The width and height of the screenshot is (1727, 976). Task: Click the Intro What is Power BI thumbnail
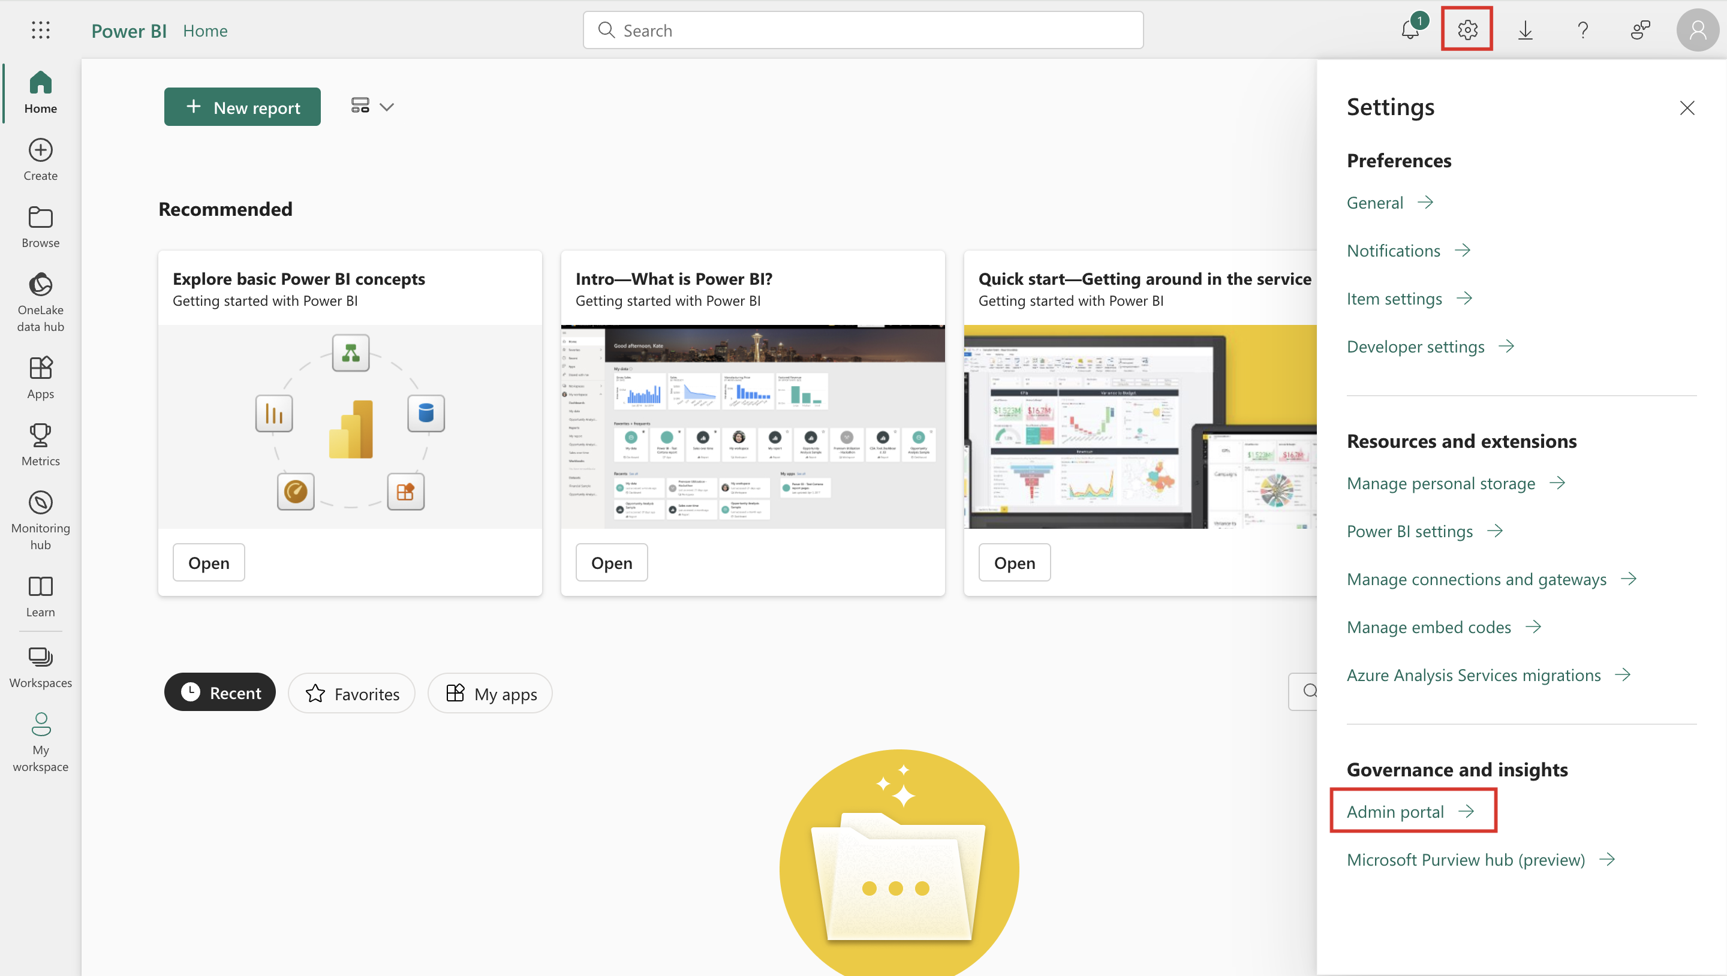tap(753, 427)
